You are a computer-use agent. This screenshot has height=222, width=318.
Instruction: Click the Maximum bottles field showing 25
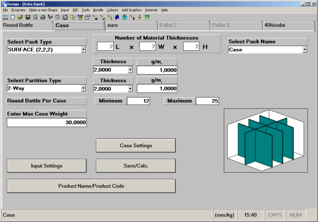tap(207, 101)
